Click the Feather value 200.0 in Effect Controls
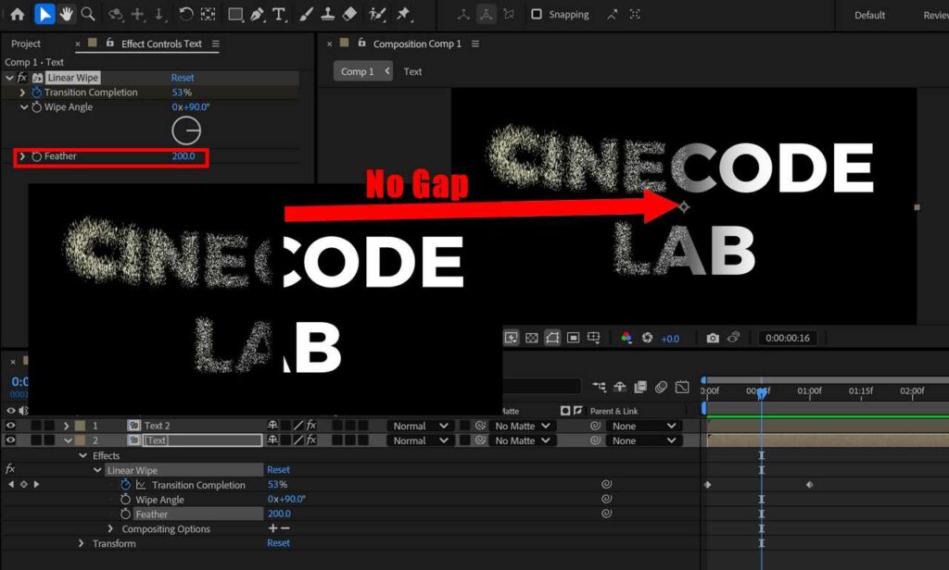Screen dimensions: 949x570 (183, 156)
